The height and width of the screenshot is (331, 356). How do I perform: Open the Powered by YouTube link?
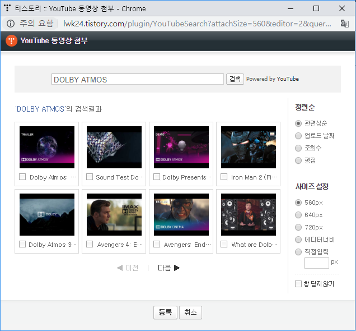(x=273, y=79)
